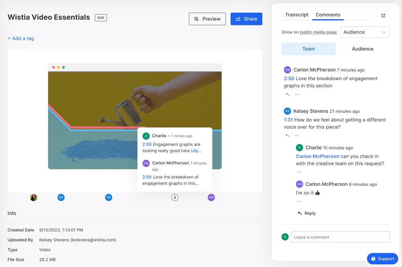The height and width of the screenshot is (267, 402).
Task: Click the Reply button in Kelsey's thread
Action: tap(307, 213)
